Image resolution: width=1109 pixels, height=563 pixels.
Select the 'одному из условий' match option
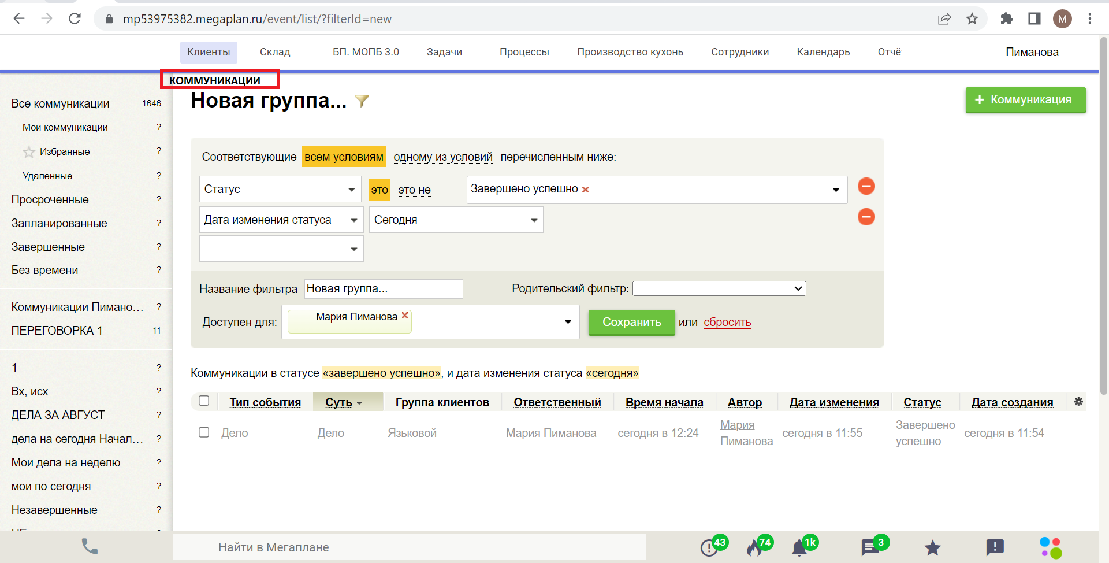tap(443, 157)
